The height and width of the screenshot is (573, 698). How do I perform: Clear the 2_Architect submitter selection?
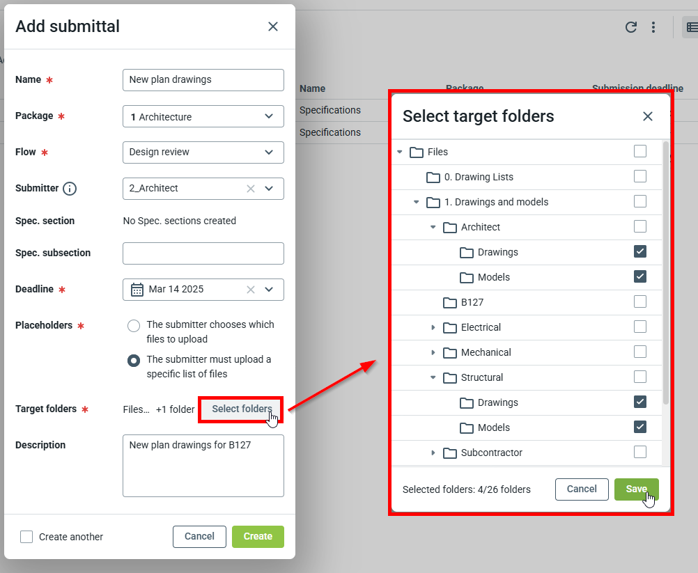(251, 189)
